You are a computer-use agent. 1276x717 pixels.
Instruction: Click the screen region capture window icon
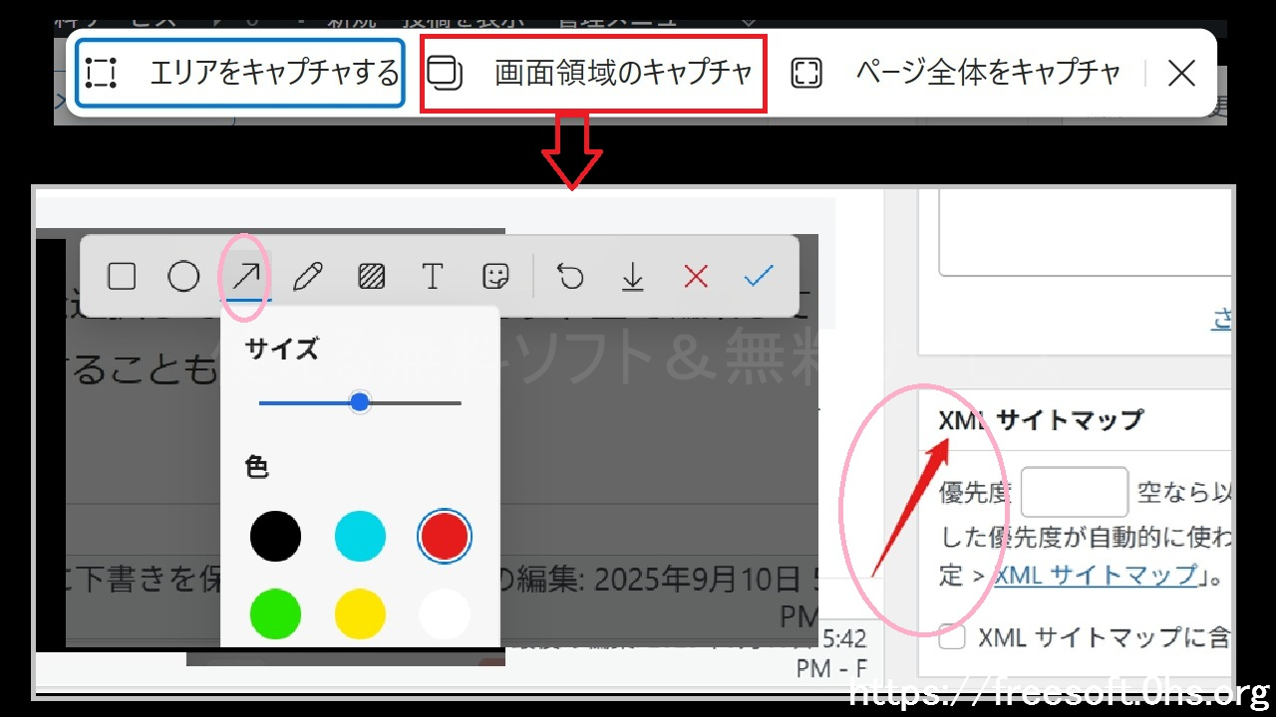[x=445, y=73]
